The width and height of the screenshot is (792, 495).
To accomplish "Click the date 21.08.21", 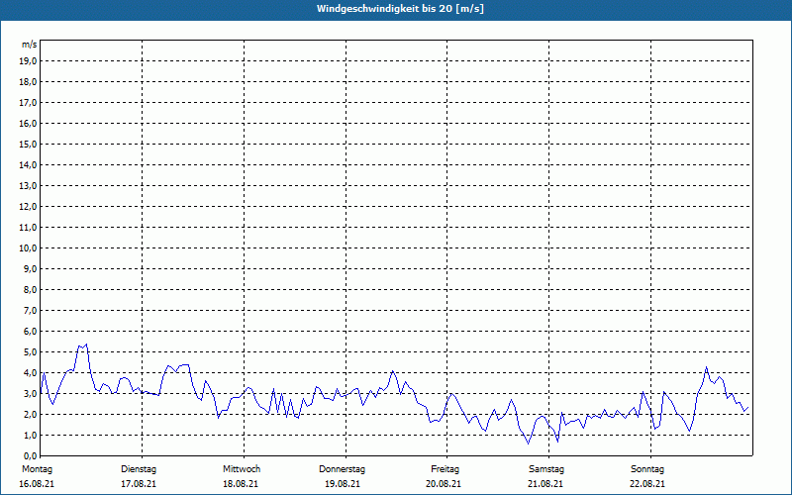I will [545, 484].
